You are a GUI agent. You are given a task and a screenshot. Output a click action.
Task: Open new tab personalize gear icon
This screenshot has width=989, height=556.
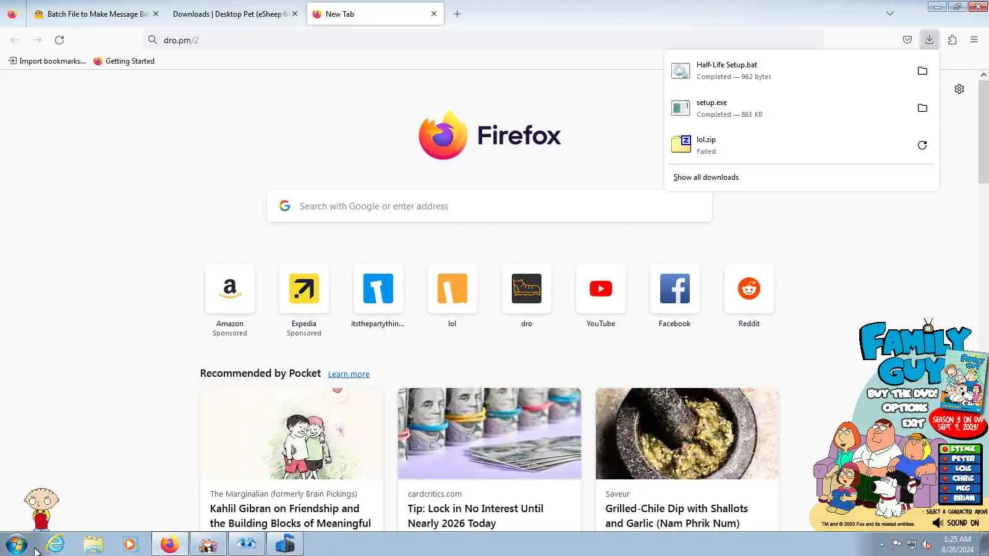pyautogui.click(x=959, y=89)
